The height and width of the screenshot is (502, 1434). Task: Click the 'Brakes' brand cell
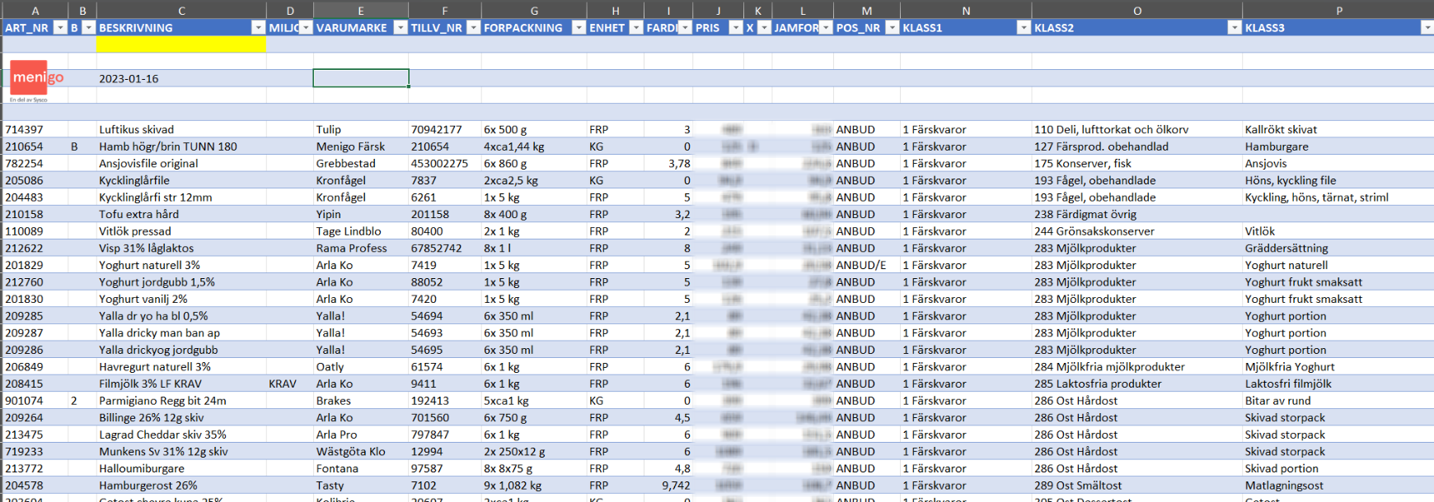coord(361,401)
